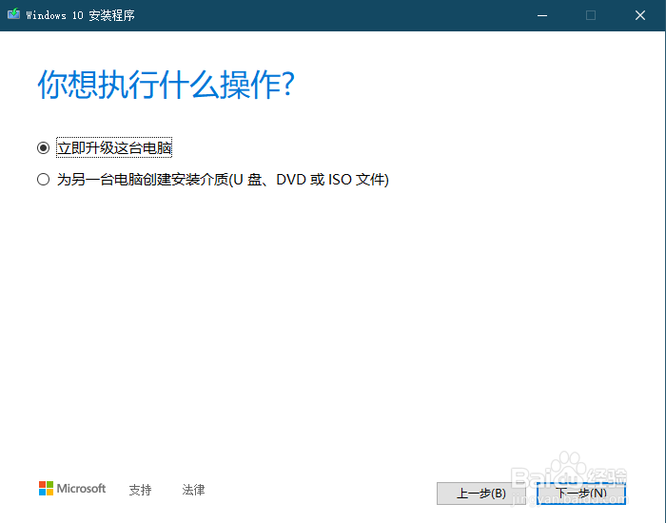Click the window title Windows 10 安装程序
Viewport: 666px width, 523px height.
click(80, 16)
